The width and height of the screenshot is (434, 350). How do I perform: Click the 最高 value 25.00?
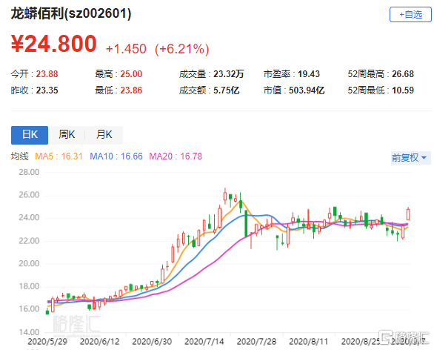[131, 74]
